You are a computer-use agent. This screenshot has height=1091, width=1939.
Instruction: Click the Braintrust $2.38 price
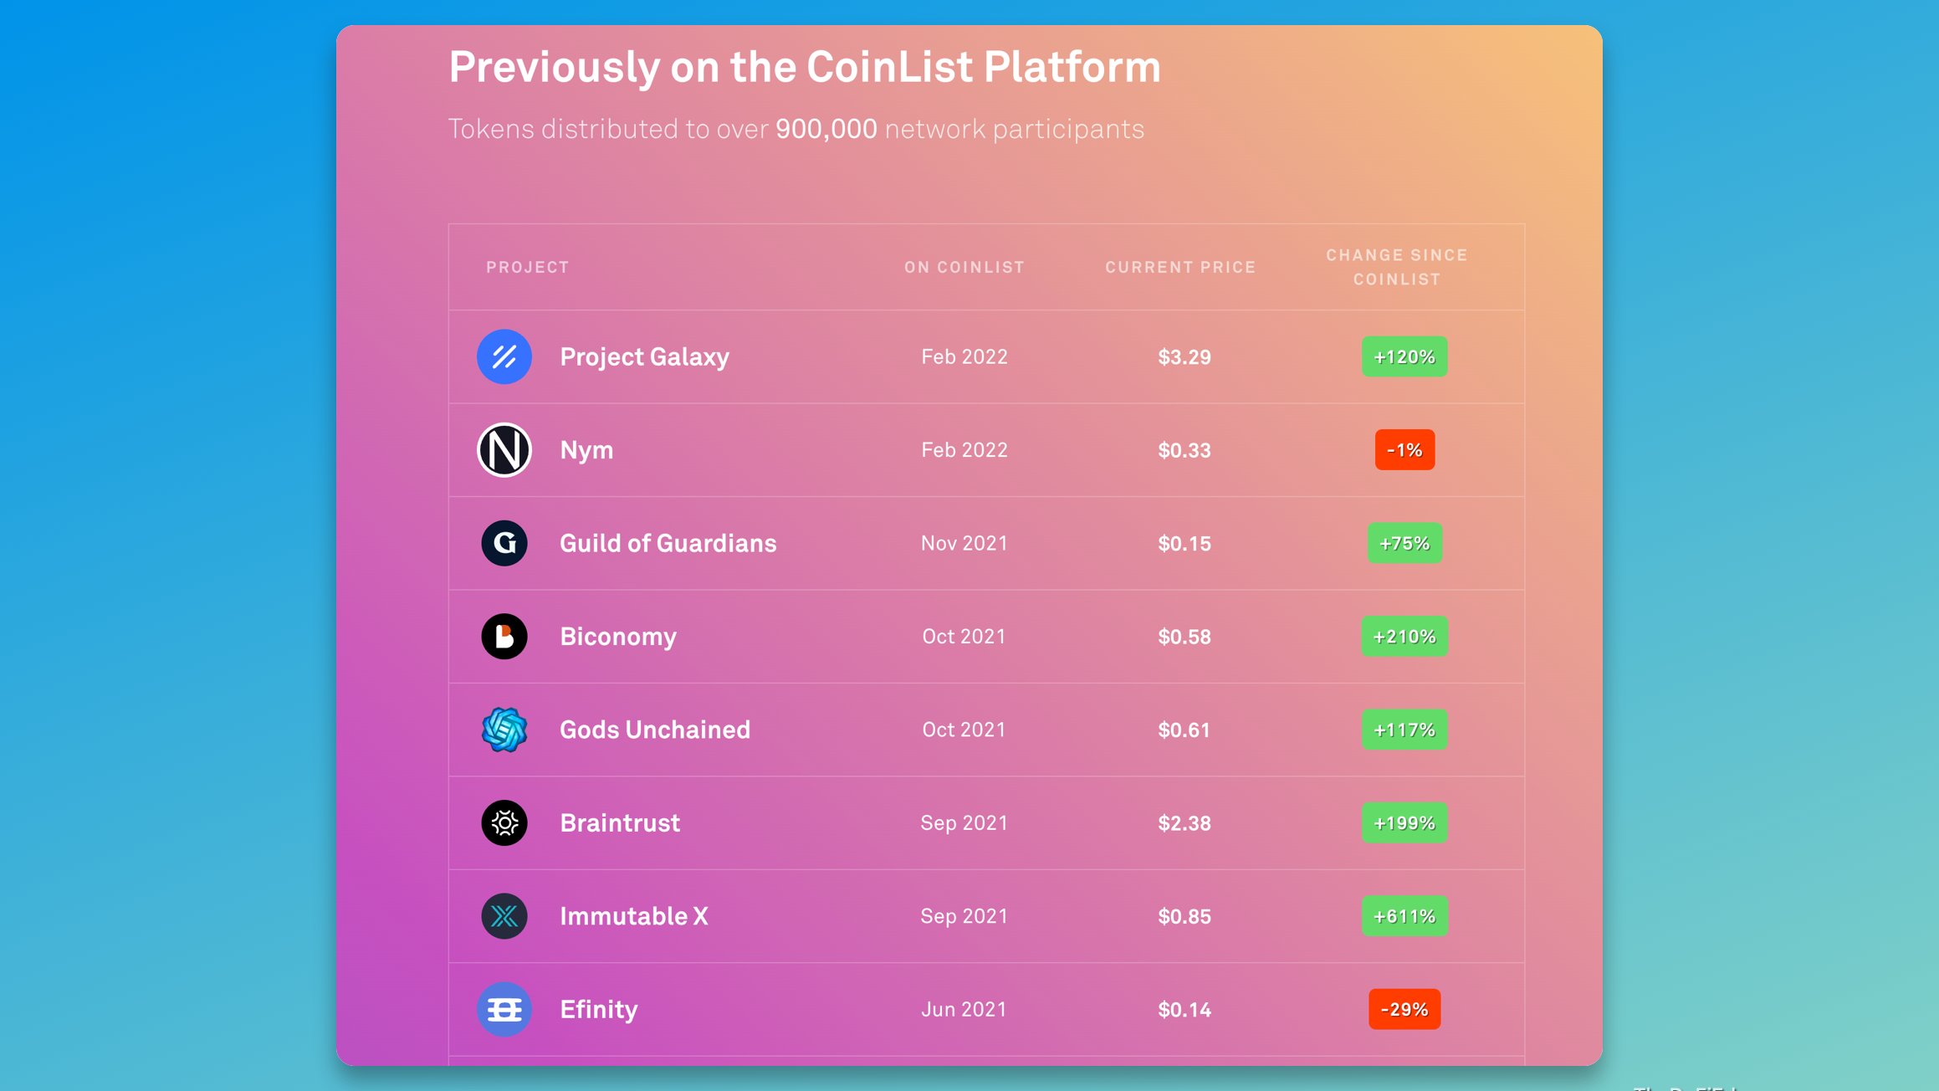tap(1184, 823)
